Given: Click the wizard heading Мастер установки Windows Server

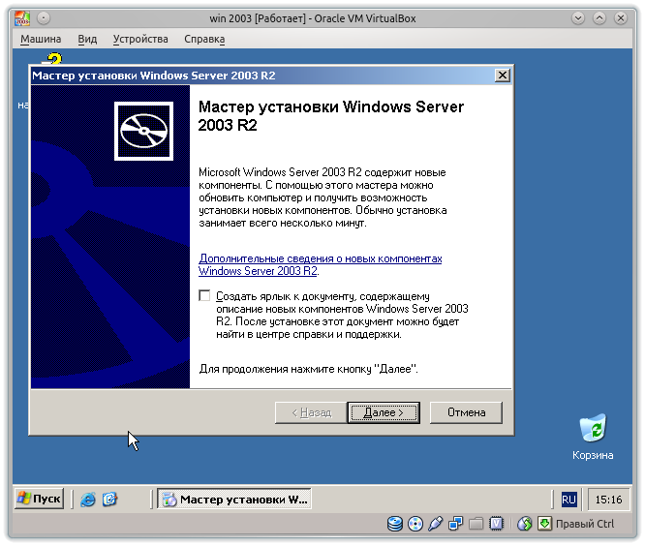Looking at the screenshot, I should click(x=330, y=115).
